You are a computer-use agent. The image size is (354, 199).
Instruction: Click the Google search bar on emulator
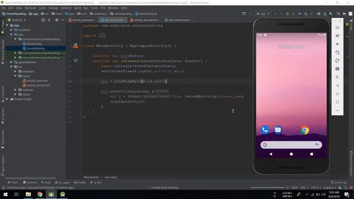[291, 145]
